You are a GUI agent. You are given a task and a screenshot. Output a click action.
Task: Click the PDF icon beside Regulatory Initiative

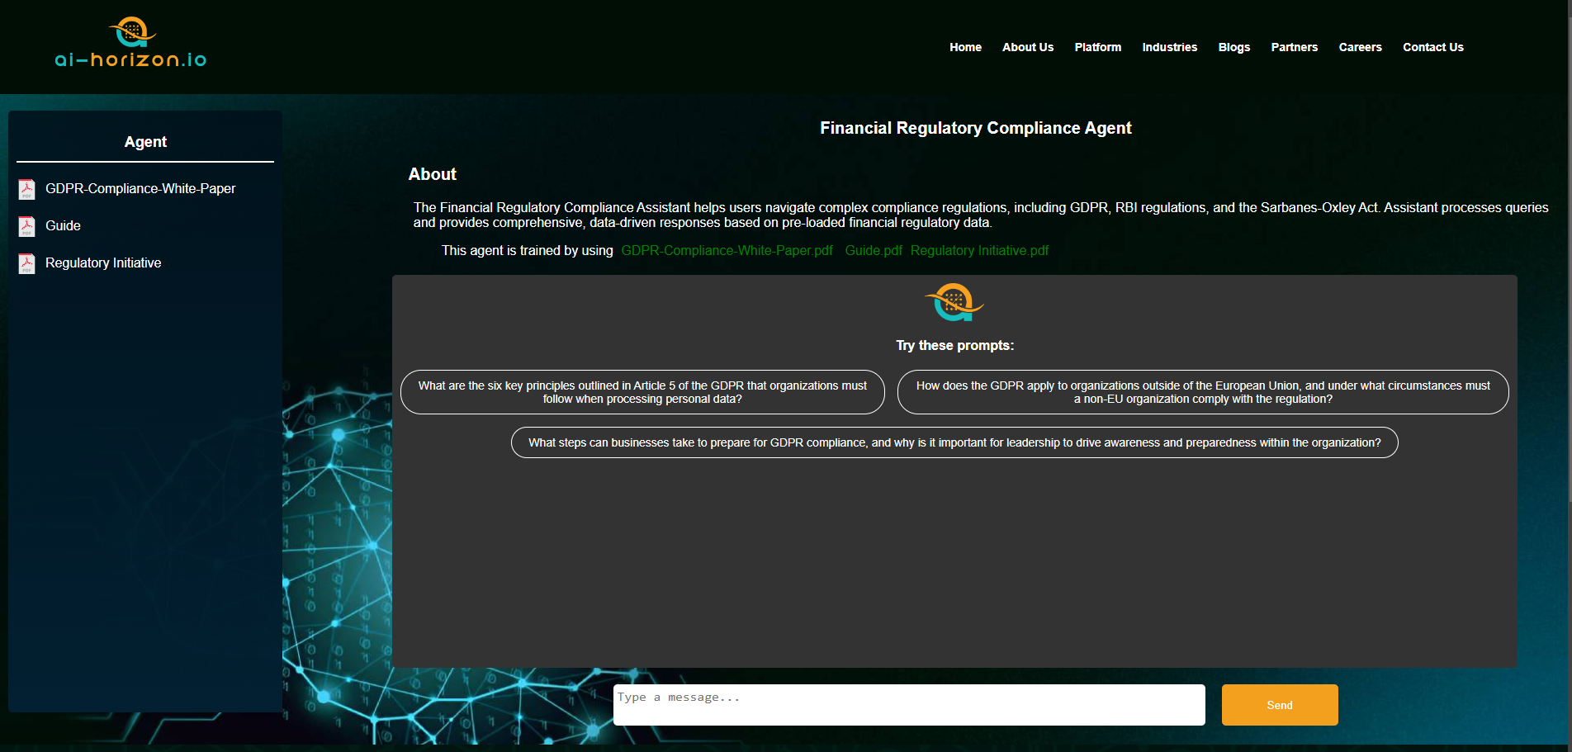27,263
